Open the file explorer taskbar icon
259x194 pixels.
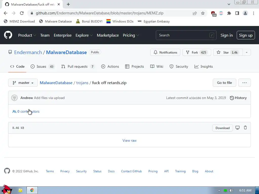pyautogui.click(x=20, y=190)
